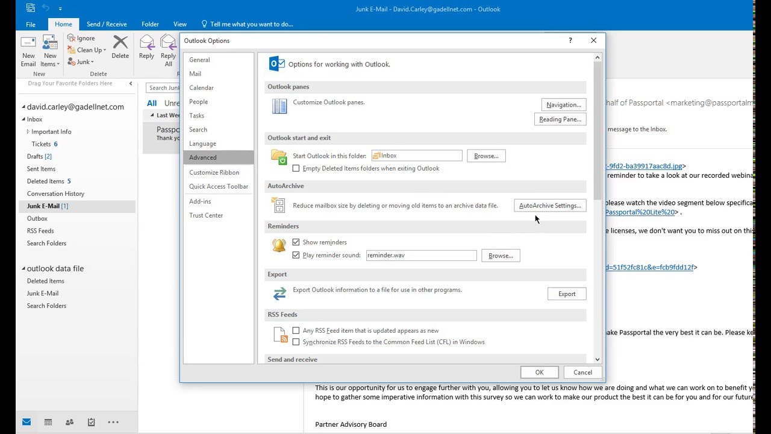771x434 pixels.
Task: Click OK in Outlook Options dialog
Action: (x=539, y=373)
